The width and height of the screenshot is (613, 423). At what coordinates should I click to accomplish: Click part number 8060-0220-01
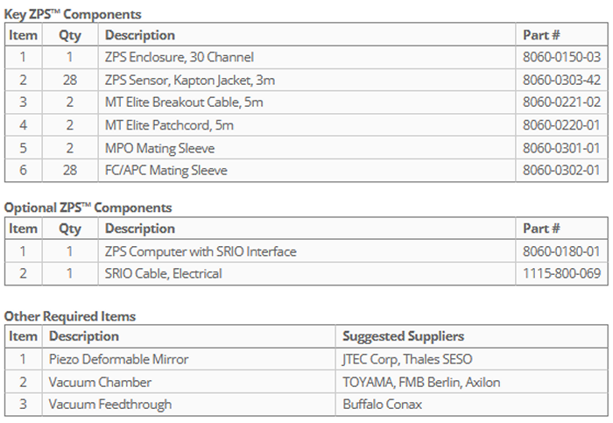pos(561,125)
